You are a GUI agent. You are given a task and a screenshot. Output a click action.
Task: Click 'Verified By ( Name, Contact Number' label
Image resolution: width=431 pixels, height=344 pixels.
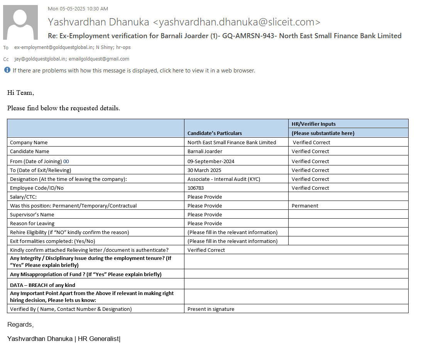pos(71,309)
